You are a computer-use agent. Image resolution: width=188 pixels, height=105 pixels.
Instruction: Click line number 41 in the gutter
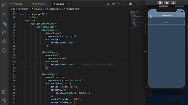pos(14,65)
